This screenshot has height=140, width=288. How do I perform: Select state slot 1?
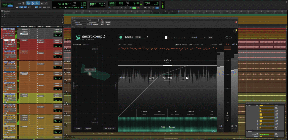pyautogui.click(x=166, y=37)
